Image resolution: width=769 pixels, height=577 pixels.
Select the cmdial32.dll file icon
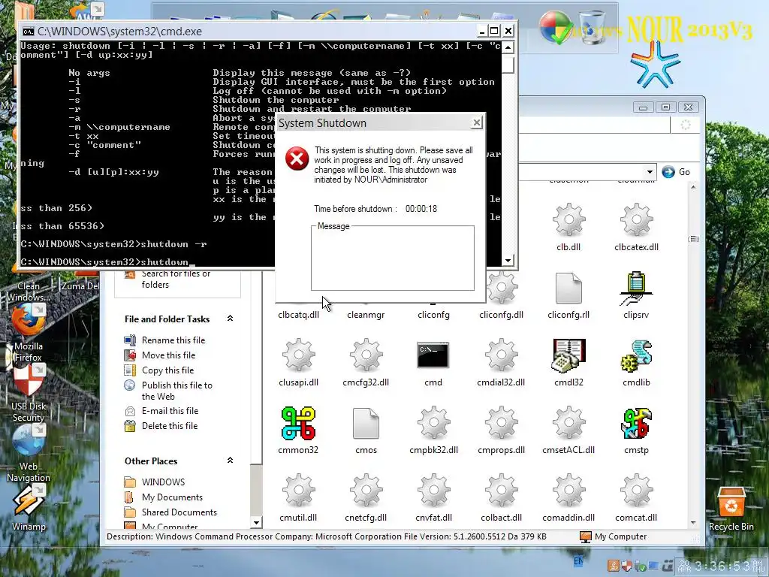(501, 355)
